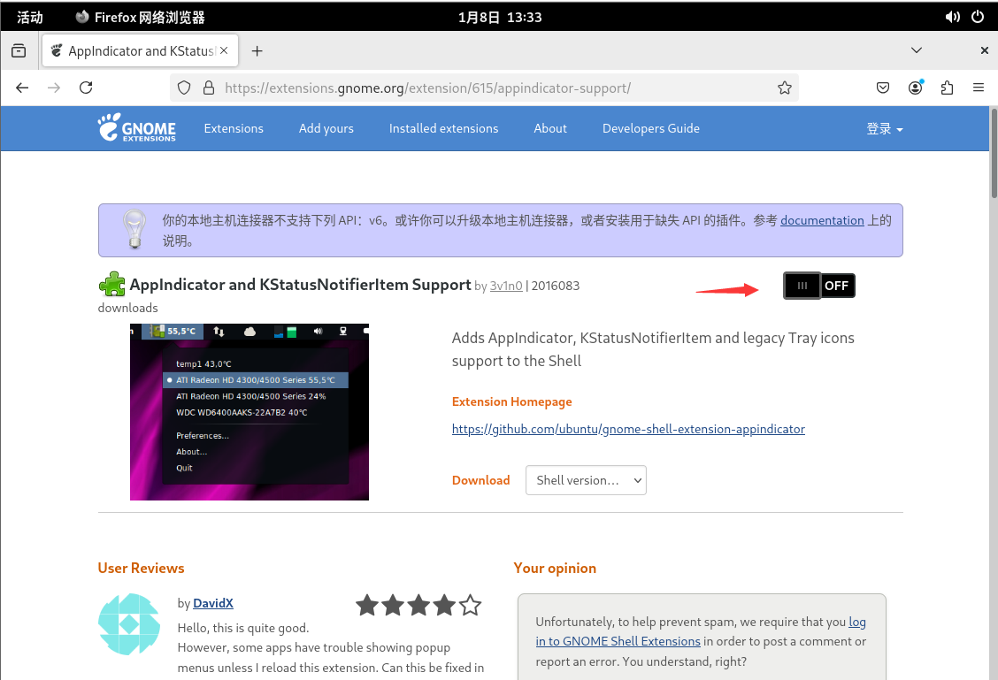Toggle the extension OFF switch to on
The width and height of the screenshot is (998, 680).
(x=819, y=286)
